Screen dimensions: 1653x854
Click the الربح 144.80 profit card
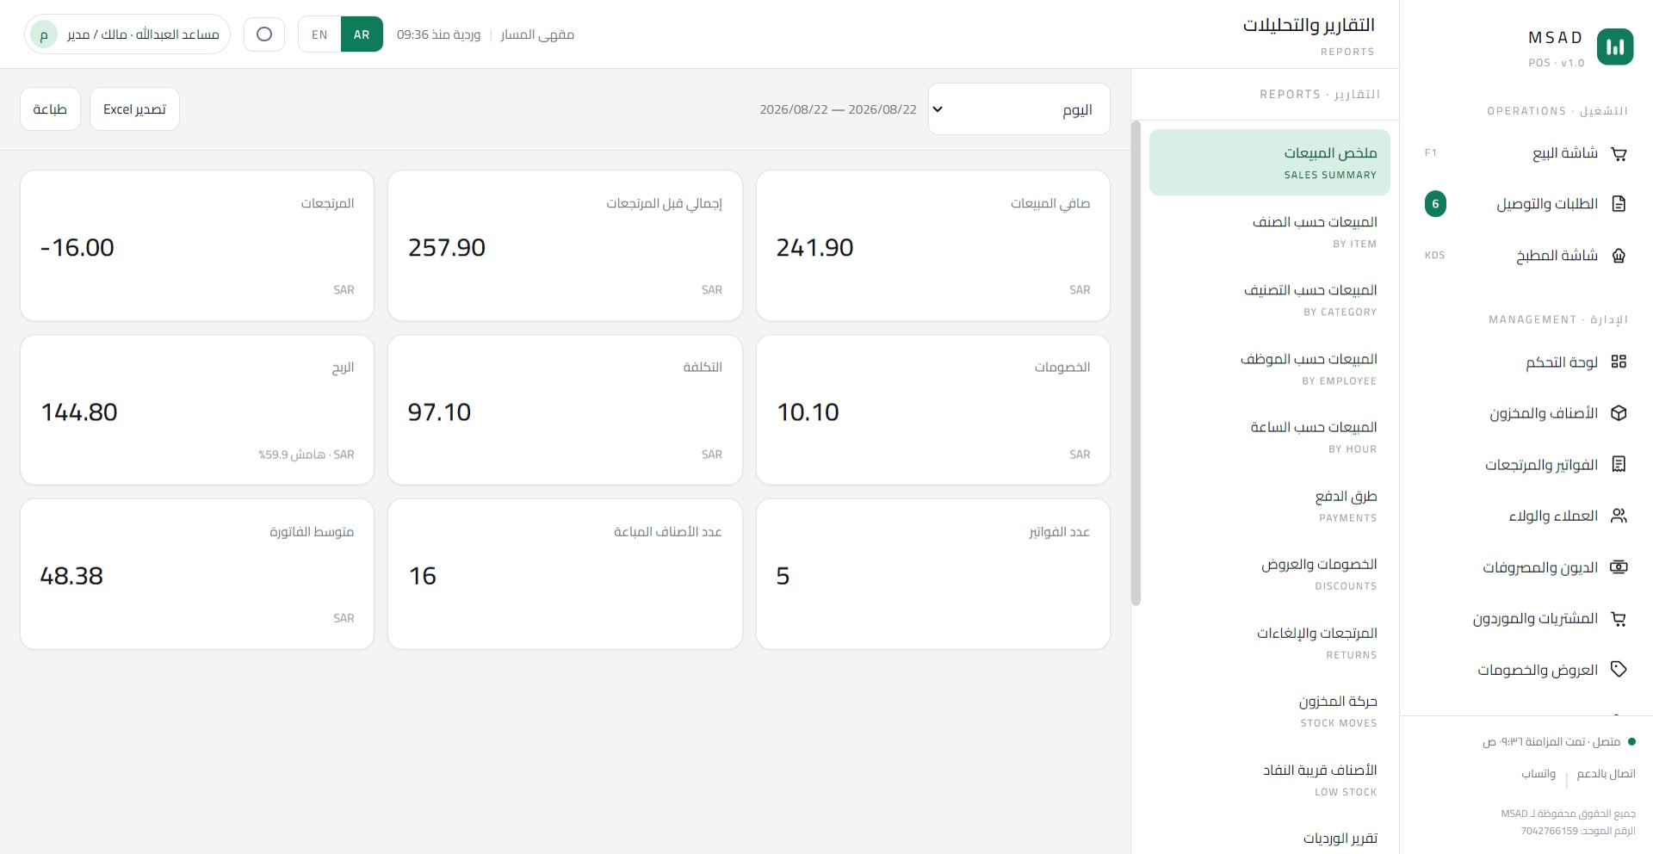197,410
